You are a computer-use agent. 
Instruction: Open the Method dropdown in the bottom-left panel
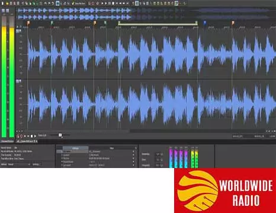tap(19, 164)
